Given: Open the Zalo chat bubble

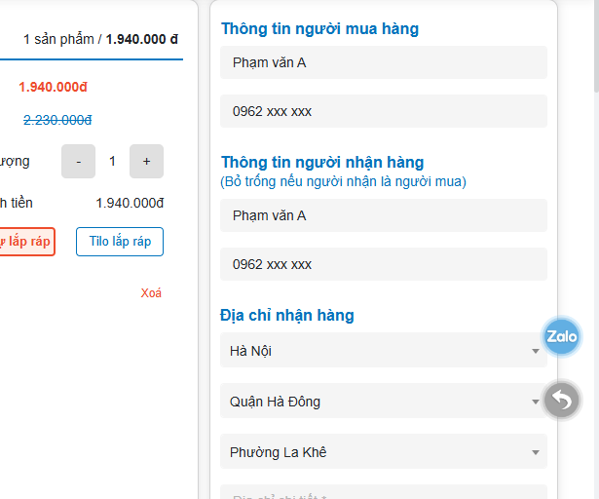Looking at the screenshot, I should click(x=562, y=336).
